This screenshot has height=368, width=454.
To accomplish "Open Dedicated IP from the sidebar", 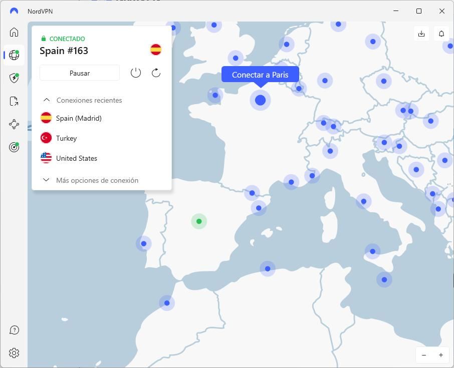I will (x=14, y=147).
